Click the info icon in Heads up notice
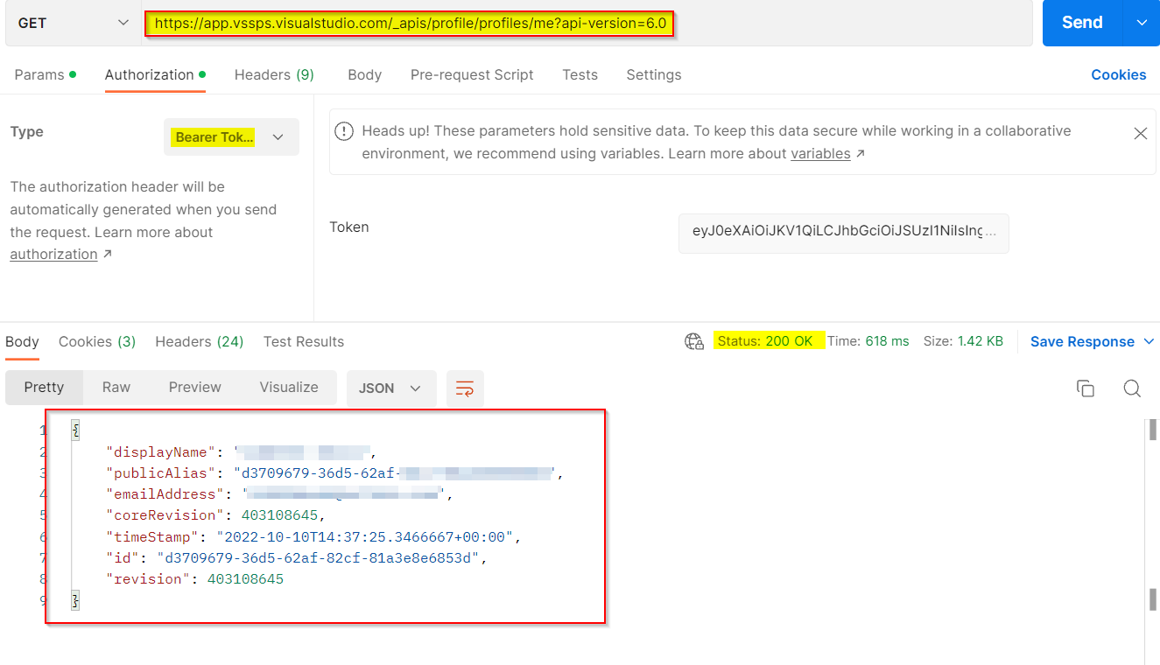Image resolution: width=1160 pixels, height=665 pixels. pos(345,131)
